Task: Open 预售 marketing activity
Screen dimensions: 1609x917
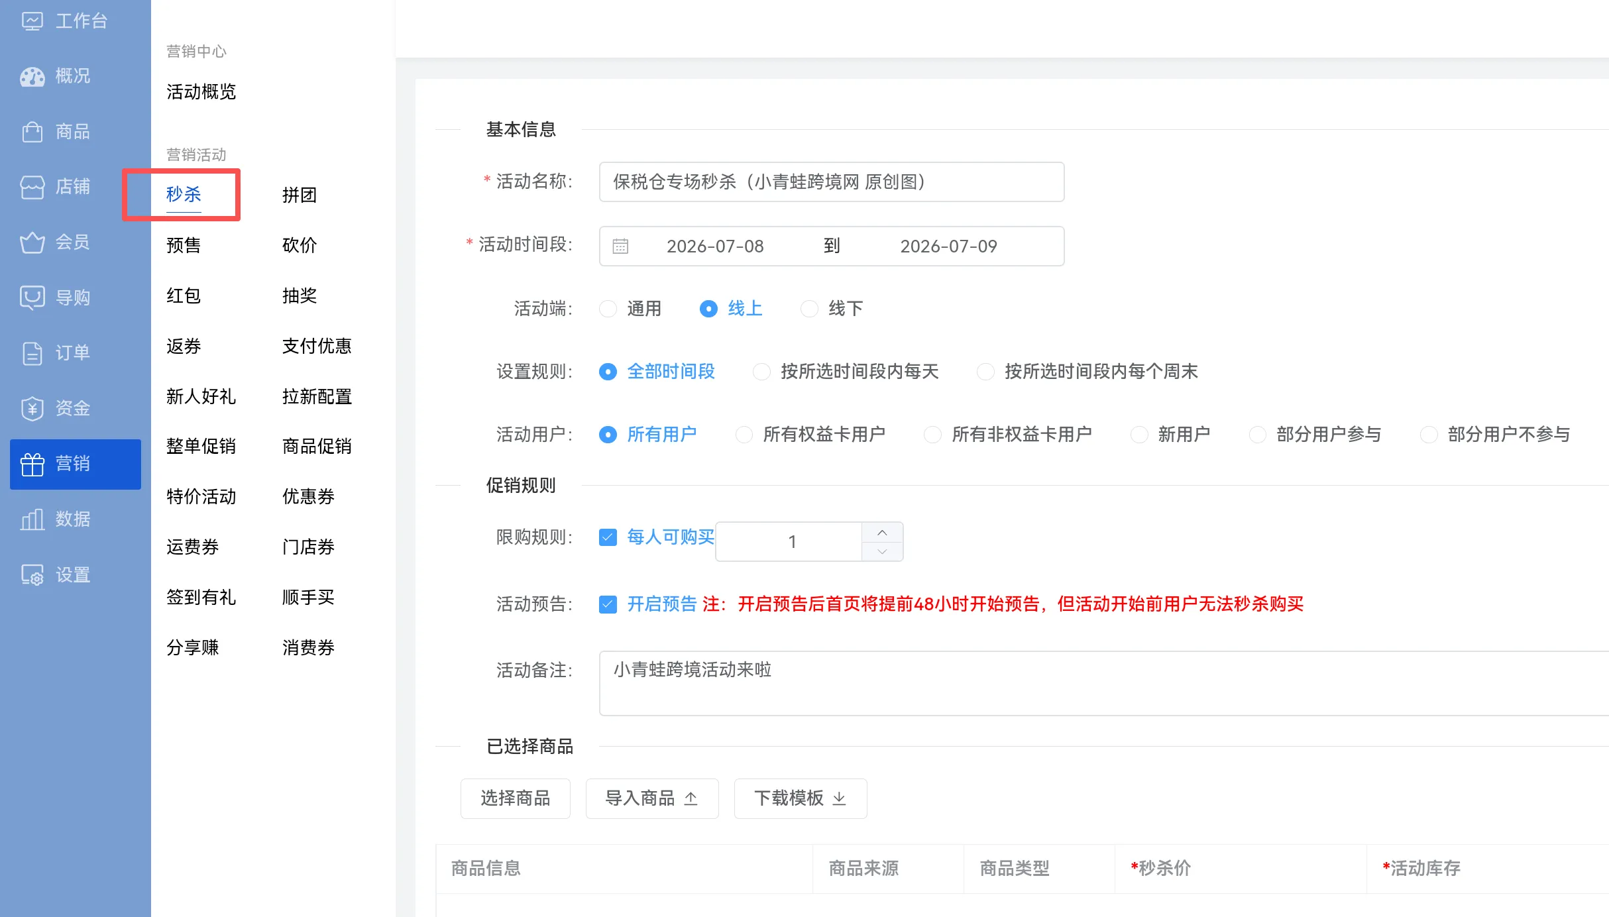Action: 184,245
